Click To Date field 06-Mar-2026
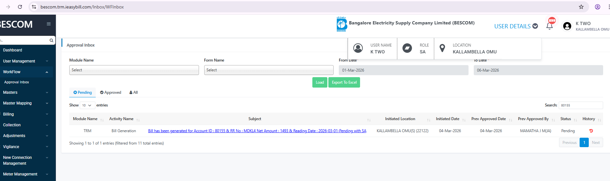610x181 pixels. 538,70
